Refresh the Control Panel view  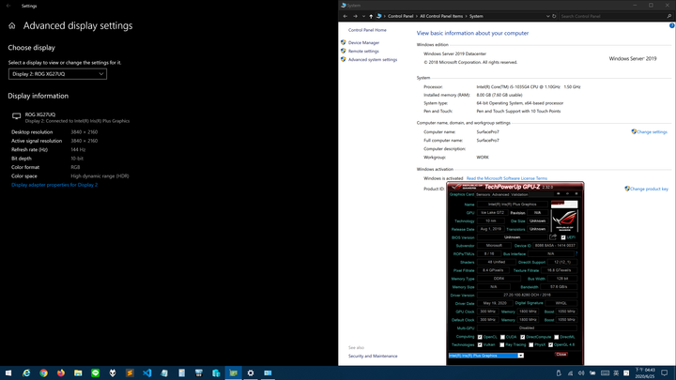pyautogui.click(x=554, y=16)
